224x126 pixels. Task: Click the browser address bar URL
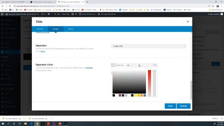coord(43,6)
